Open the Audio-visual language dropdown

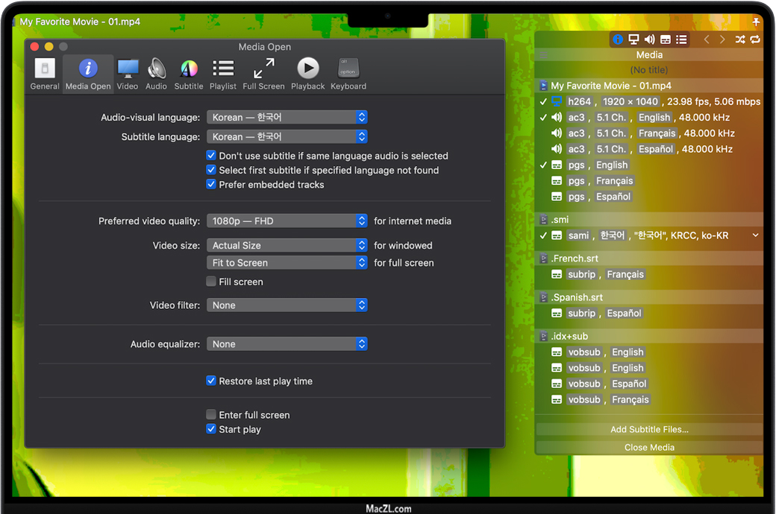tap(287, 117)
